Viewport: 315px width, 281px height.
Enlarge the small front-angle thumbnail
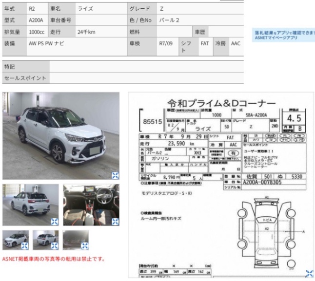click(x=25, y=246)
